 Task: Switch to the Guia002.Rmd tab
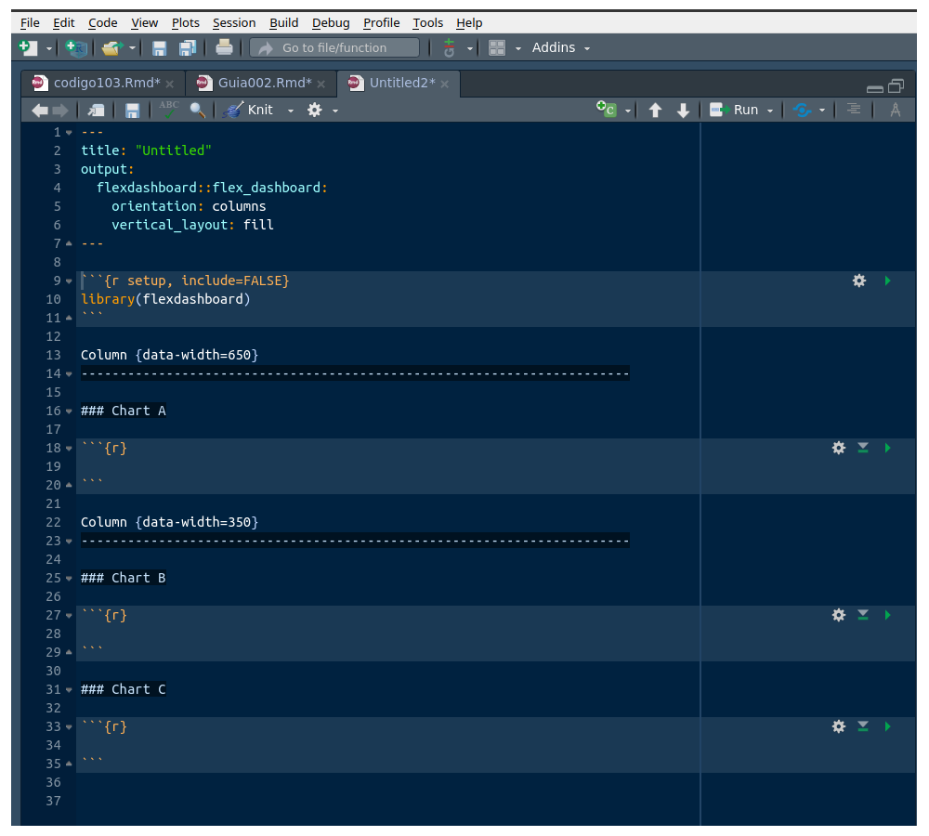(265, 83)
